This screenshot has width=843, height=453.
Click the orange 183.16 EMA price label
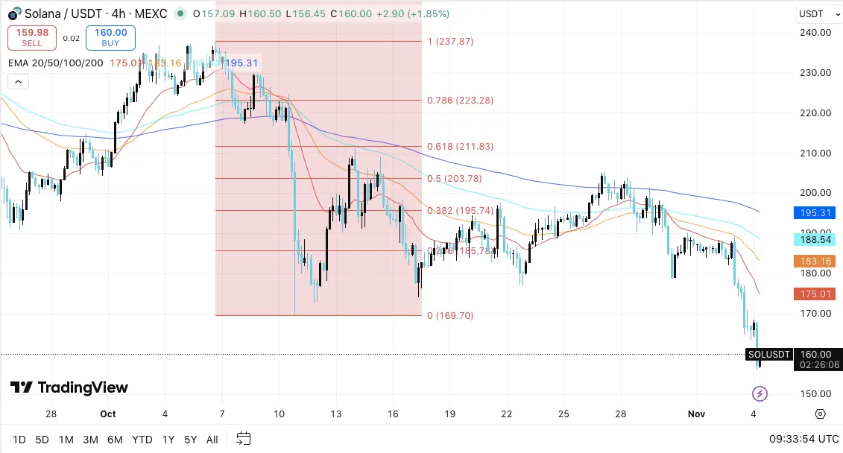click(815, 261)
